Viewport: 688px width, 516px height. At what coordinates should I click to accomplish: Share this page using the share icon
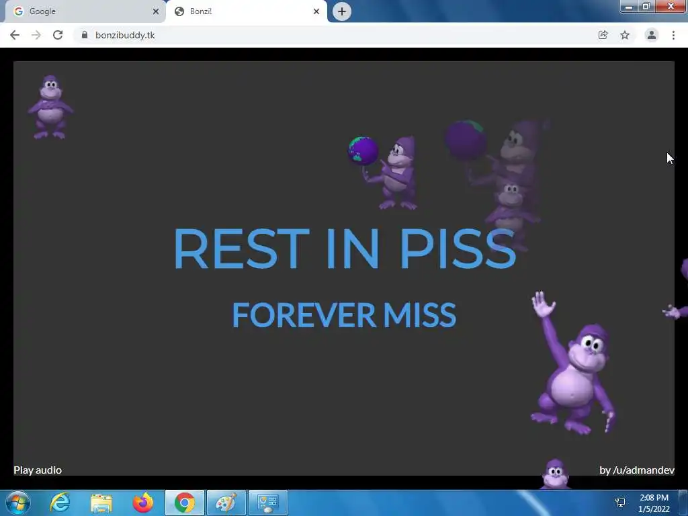pos(603,35)
